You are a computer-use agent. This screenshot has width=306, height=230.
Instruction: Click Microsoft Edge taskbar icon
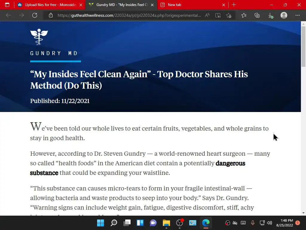[x=206, y=223]
